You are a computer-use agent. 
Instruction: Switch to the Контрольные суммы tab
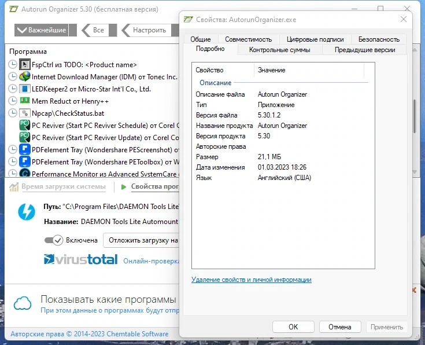click(280, 50)
